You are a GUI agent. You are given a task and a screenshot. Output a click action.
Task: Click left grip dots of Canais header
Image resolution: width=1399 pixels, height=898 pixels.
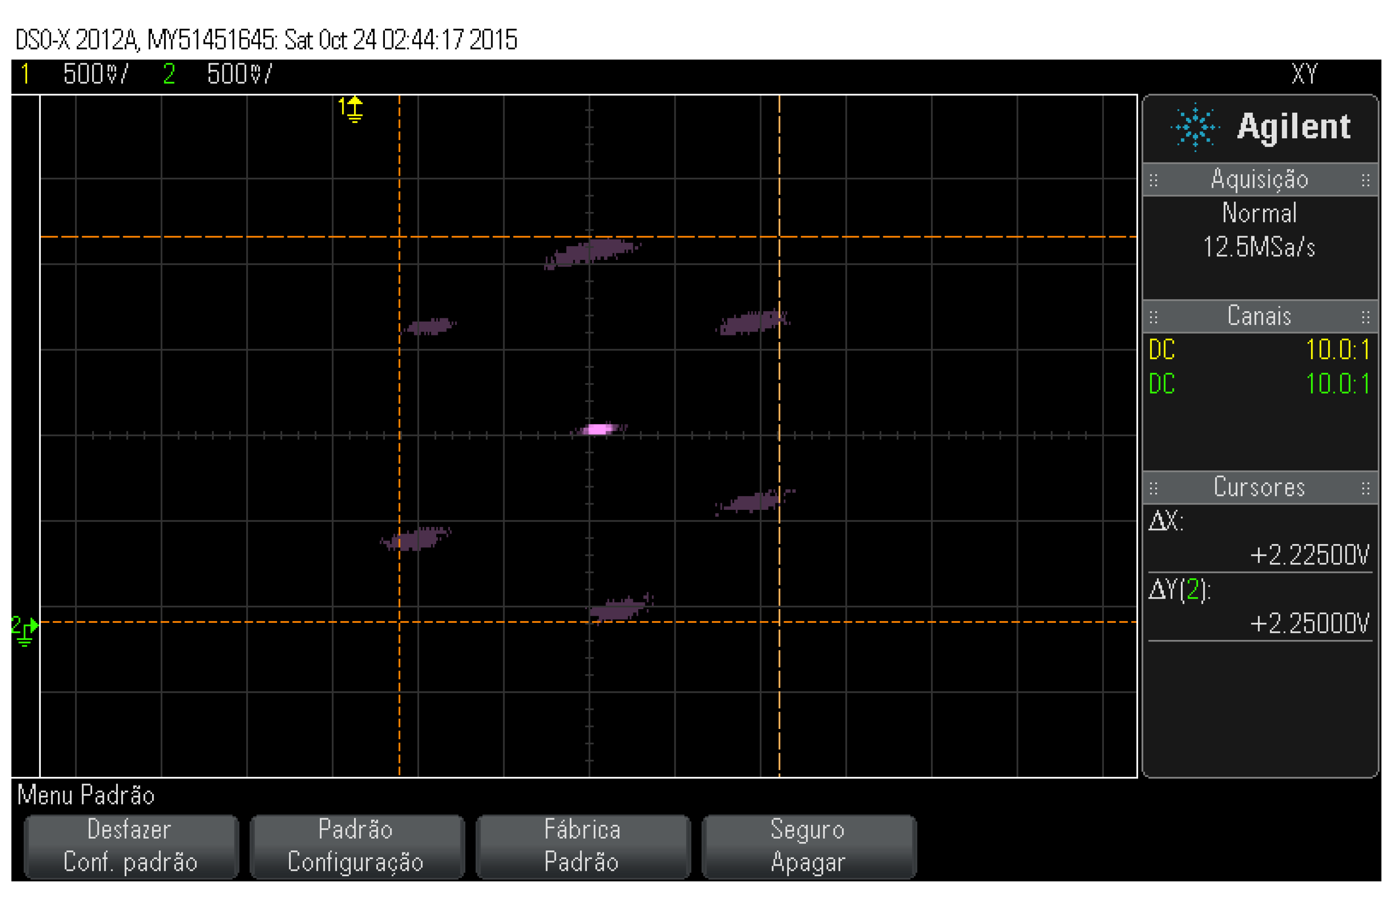pyautogui.click(x=1153, y=317)
